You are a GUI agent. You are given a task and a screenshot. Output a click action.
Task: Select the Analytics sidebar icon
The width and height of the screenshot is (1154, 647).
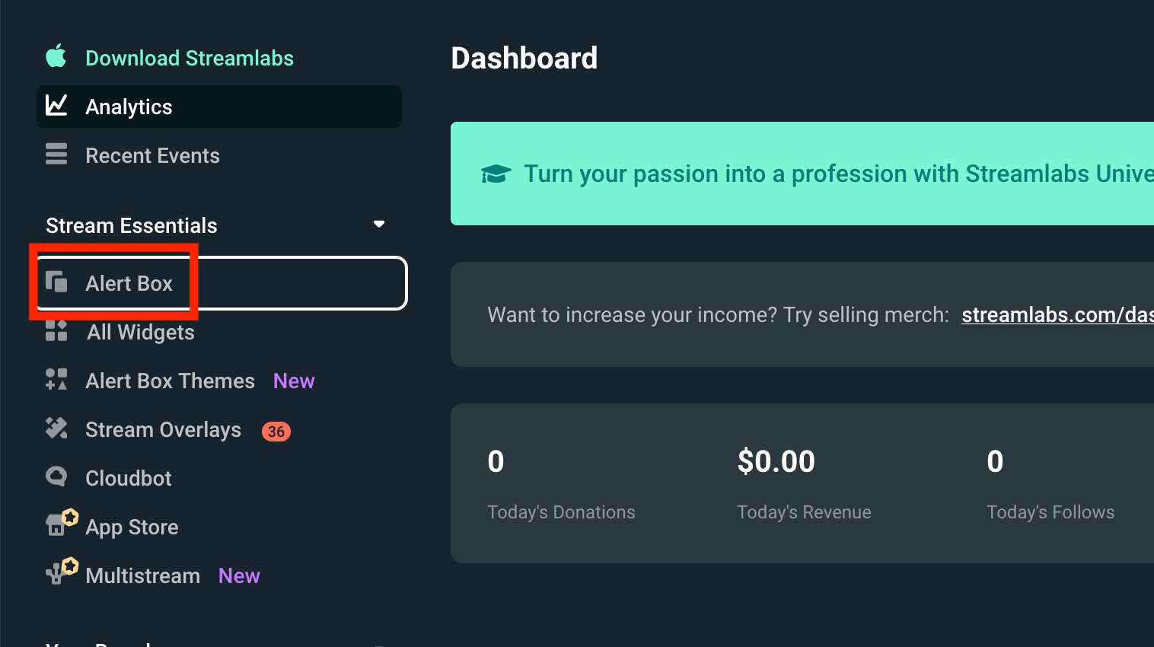point(57,106)
